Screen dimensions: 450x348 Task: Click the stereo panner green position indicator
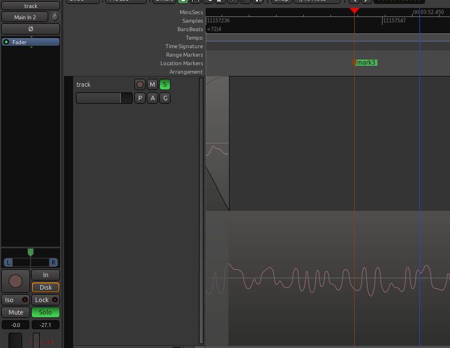[x=31, y=252]
